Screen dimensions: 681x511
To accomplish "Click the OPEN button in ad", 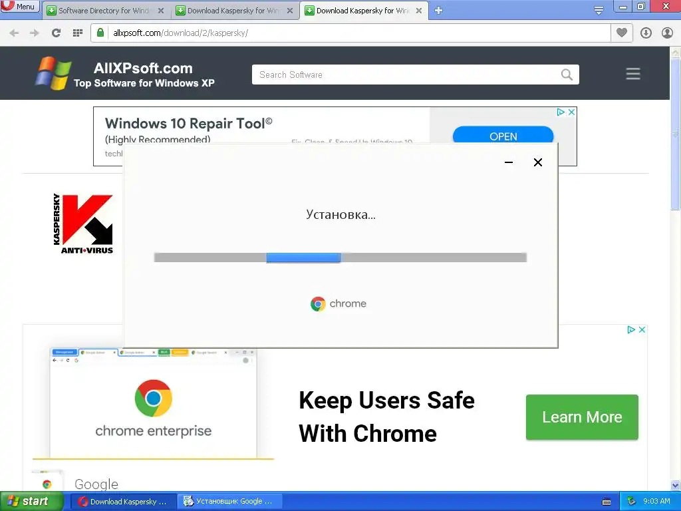I will (x=503, y=136).
